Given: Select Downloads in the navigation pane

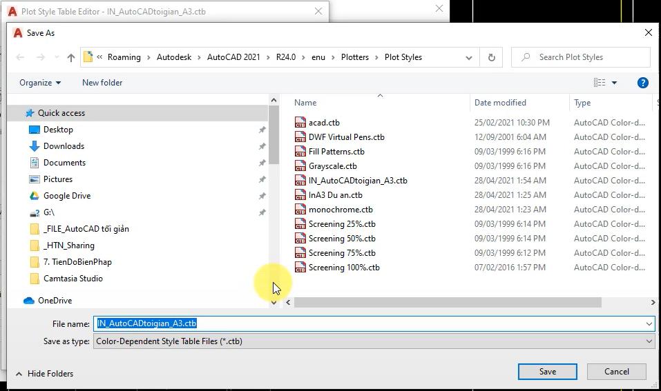Looking at the screenshot, I should pos(64,146).
